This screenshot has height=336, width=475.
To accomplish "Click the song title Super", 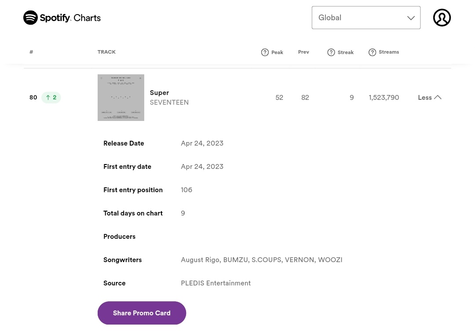I will click(159, 93).
